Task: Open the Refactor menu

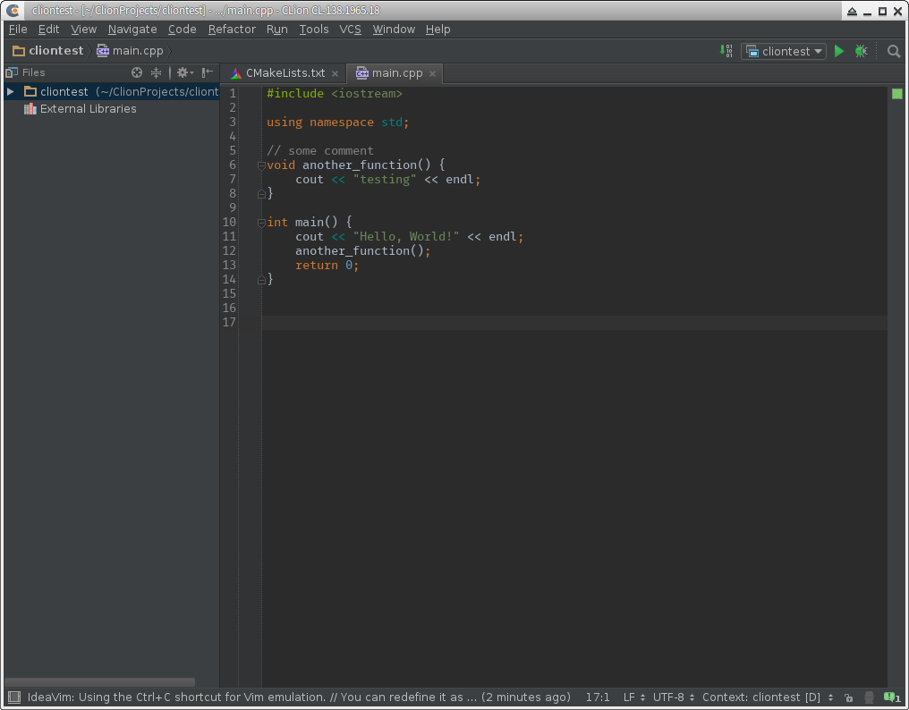Action: (232, 29)
